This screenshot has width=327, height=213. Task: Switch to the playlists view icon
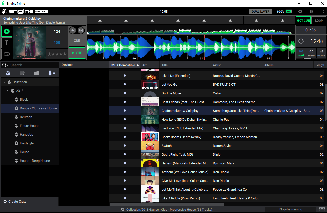click(22, 73)
